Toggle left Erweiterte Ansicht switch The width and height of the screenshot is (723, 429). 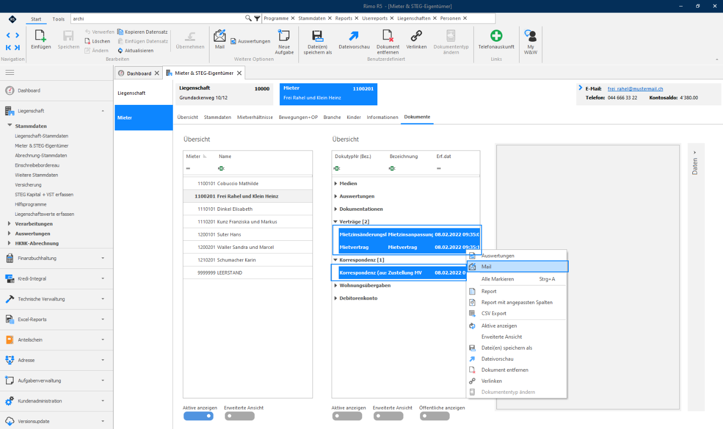click(240, 416)
